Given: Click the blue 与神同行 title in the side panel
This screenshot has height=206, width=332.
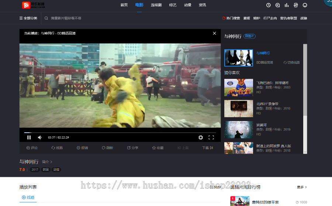Looking at the screenshot, I should click(263, 53).
